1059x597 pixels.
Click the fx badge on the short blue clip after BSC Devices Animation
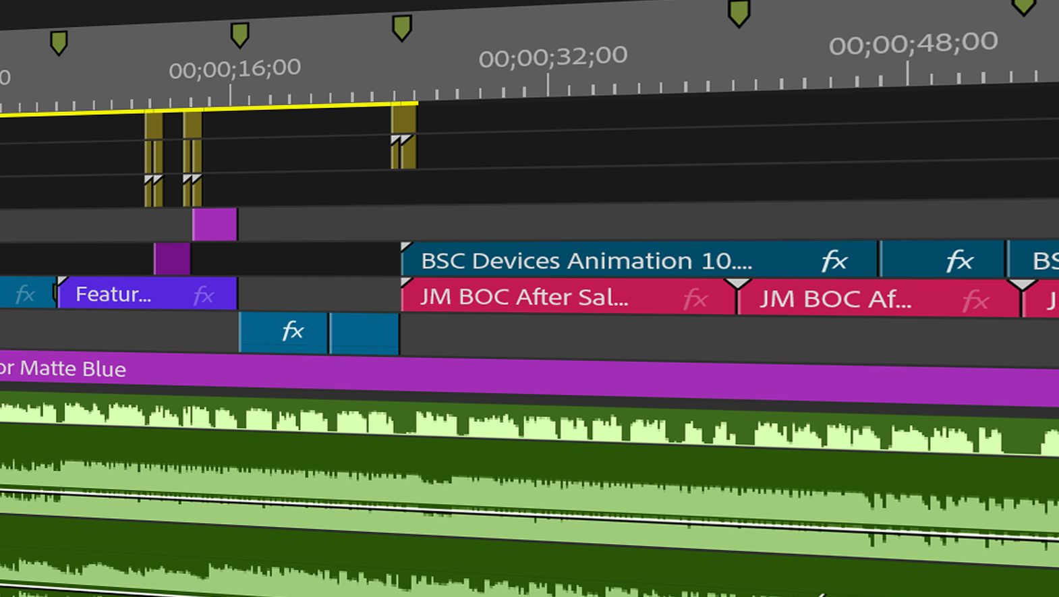(x=959, y=261)
